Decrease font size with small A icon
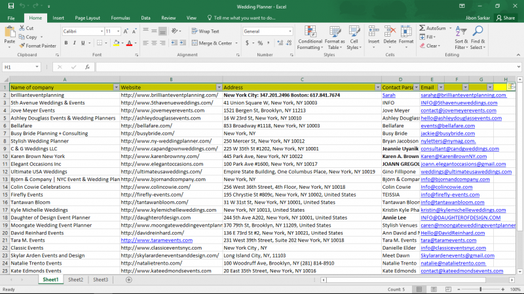Image resolution: width=524 pixels, height=294 pixels. [x=134, y=31]
